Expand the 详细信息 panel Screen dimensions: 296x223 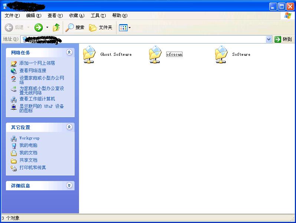(69, 185)
